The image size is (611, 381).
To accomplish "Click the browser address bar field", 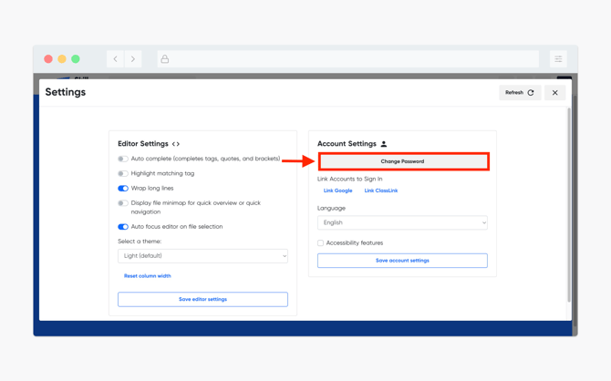I will [x=348, y=59].
